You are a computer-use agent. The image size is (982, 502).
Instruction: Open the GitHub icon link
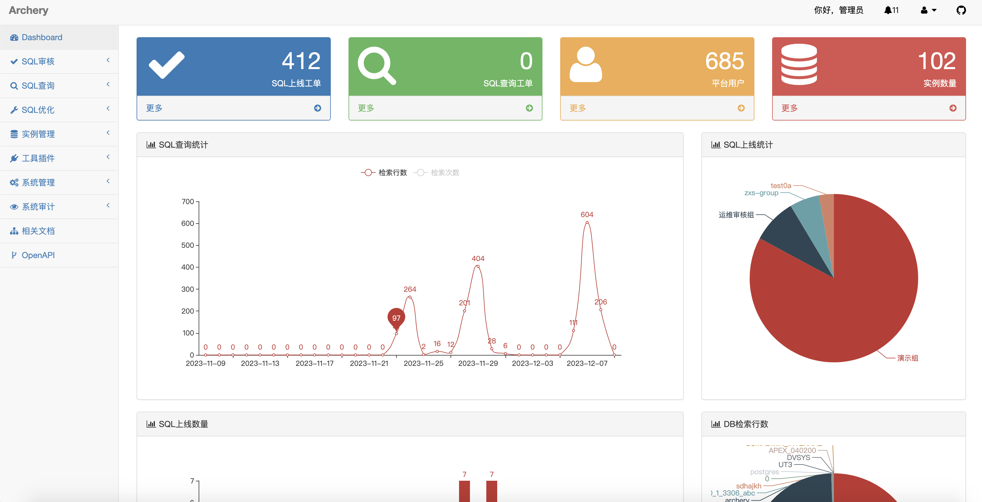click(961, 10)
